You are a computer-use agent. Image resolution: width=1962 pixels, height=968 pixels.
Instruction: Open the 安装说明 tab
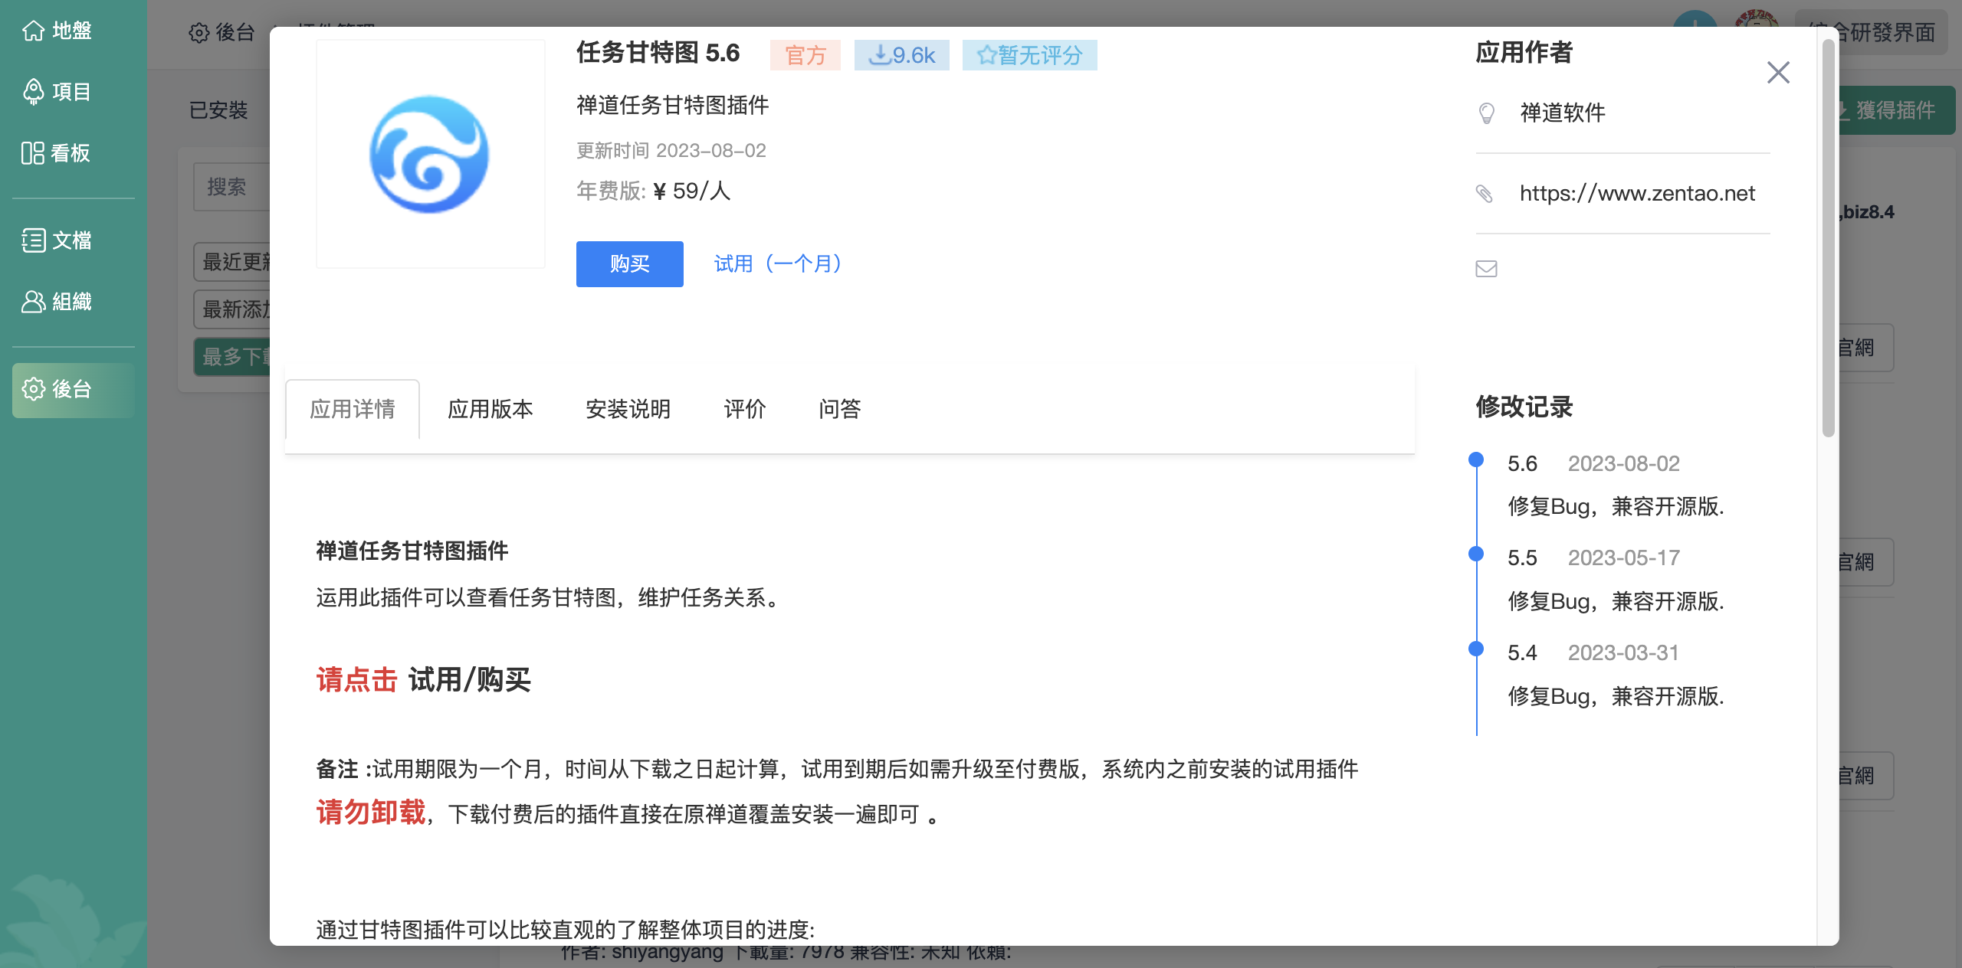tap(628, 409)
